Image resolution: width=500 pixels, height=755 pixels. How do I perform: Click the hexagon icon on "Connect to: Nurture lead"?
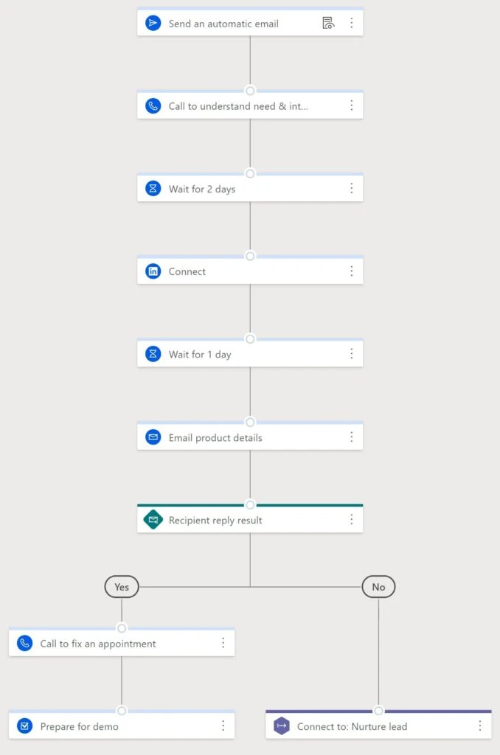point(282,726)
